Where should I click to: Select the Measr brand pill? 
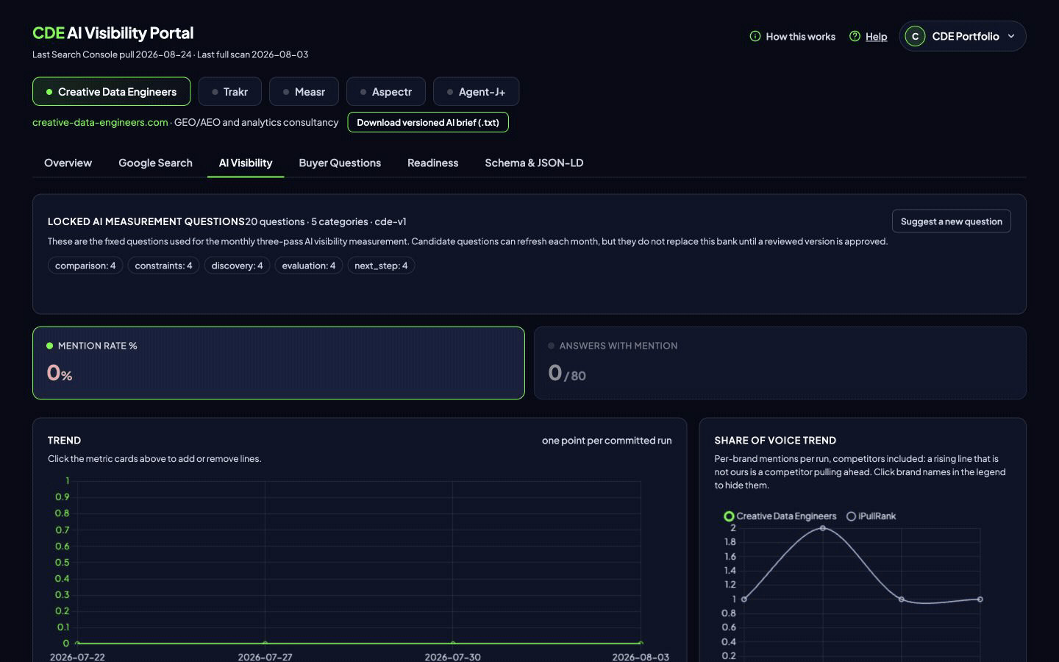(304, 92)
